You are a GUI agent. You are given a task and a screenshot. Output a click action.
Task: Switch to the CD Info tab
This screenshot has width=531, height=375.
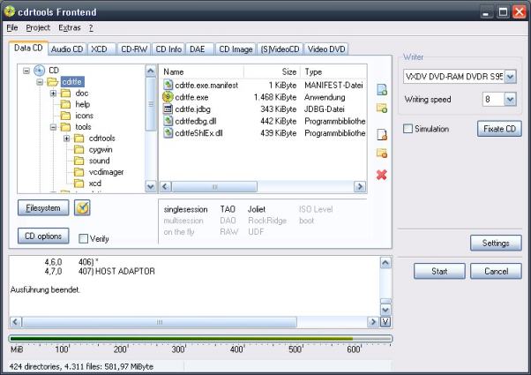[168, 49]
